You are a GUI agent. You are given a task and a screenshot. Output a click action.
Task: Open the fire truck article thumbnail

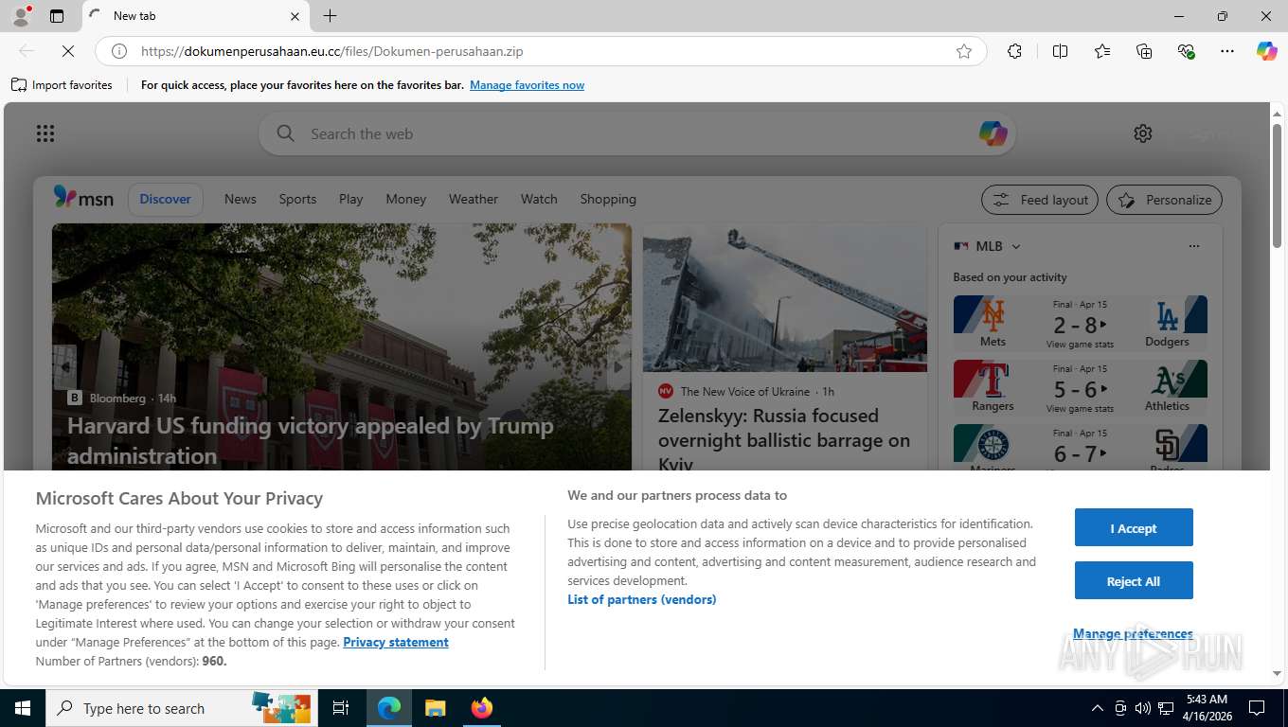pos(785,297)
